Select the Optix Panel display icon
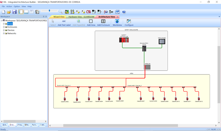Viewport: 221px width, 131px height. [162, 41]
